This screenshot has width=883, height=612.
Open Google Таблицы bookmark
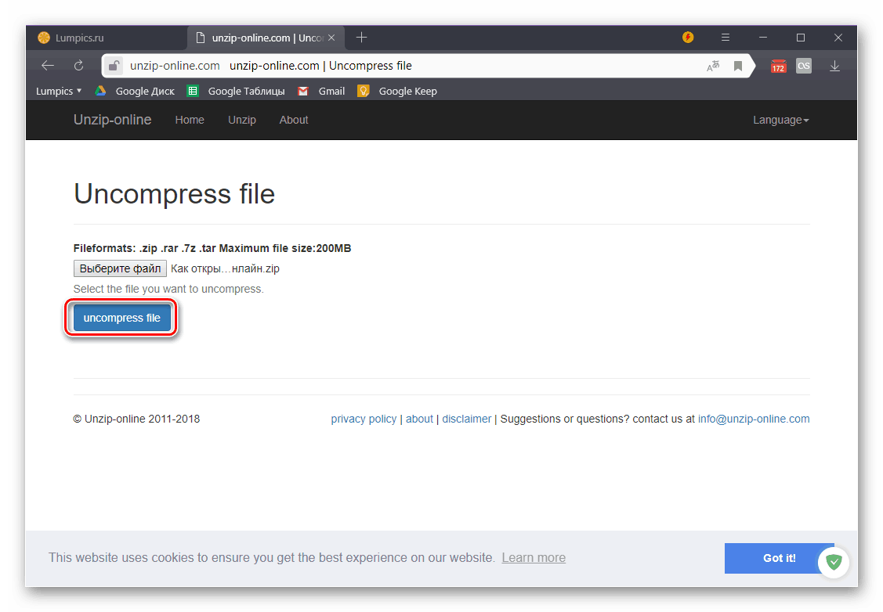(236, 91)
